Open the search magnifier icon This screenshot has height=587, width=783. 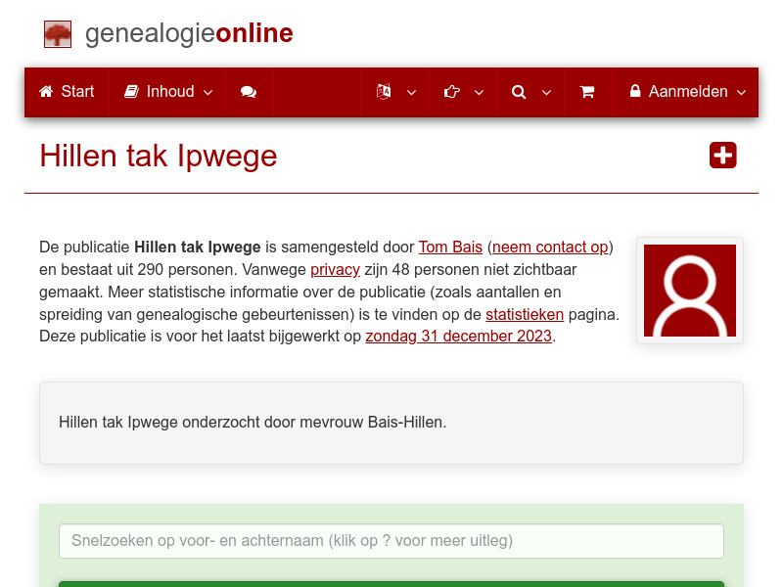click(519, 92)
